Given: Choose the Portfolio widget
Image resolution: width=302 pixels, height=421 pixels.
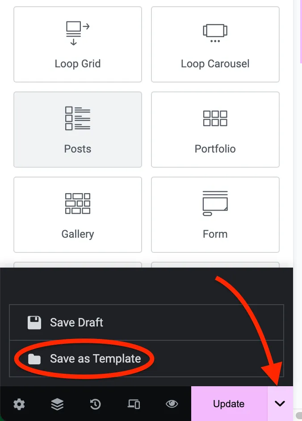Looking at the screenshot, I should [215, 129].
